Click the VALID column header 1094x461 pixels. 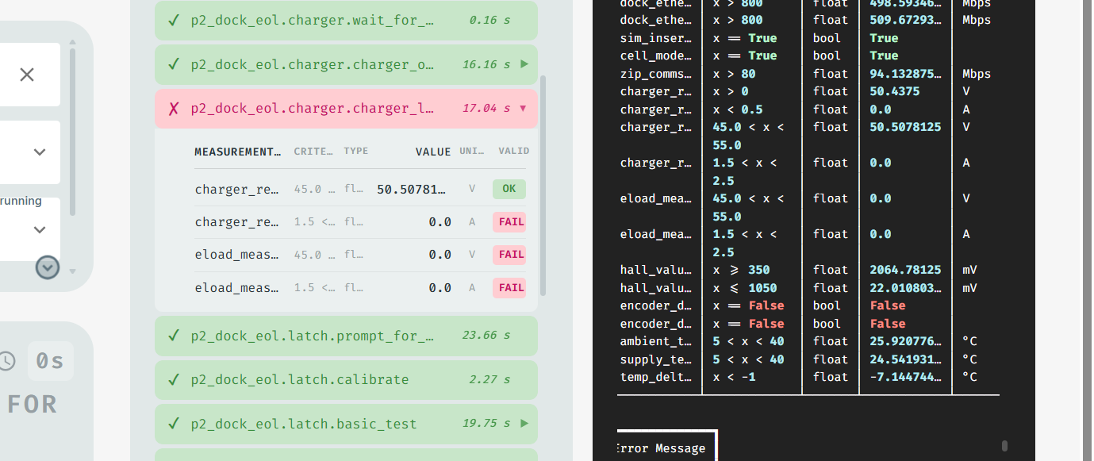514,151
